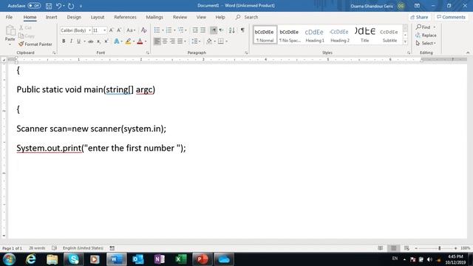The image size is (473, 266).
Task: Click the Sort icon
Action: pyautogui.click(x=231, y=30)
